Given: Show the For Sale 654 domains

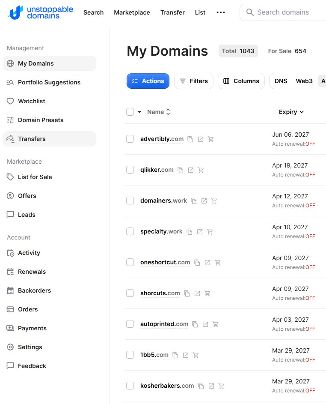Looking at the screenshot, I should tap(287, 51).
